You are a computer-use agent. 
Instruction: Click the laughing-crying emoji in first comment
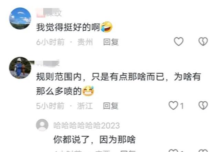tap(106, 27)
